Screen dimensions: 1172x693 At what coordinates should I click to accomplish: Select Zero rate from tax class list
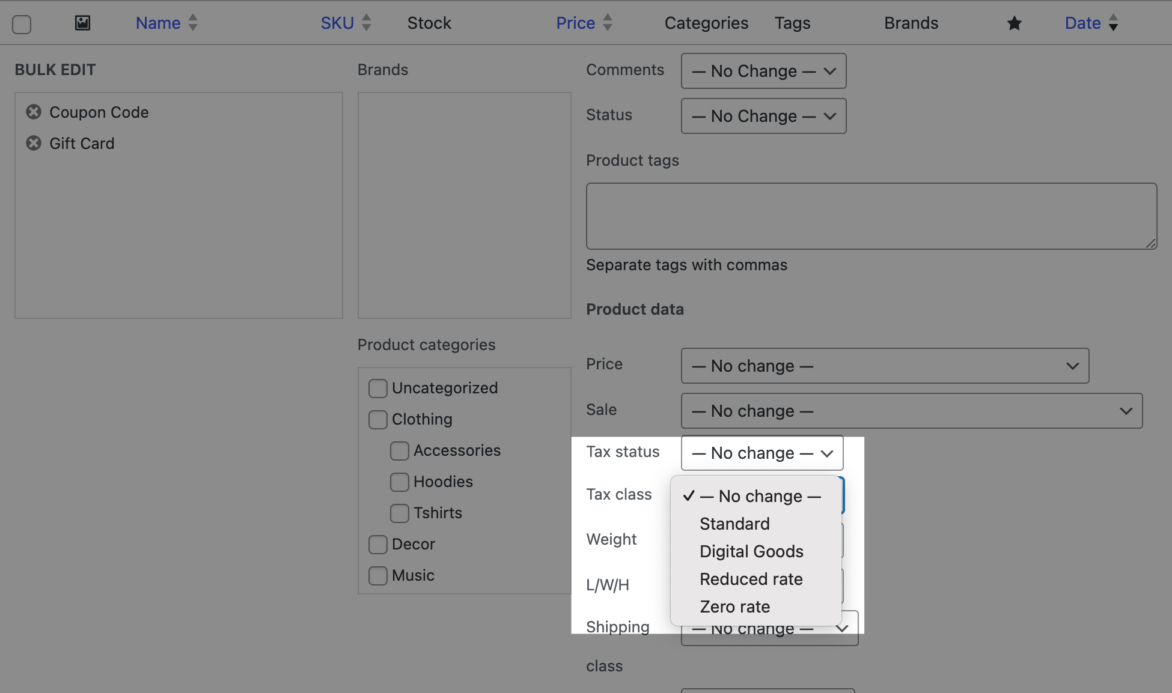coord(734,607)
